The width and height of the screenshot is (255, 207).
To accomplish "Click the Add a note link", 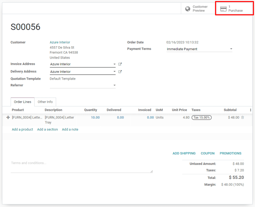I will point(70,129).
